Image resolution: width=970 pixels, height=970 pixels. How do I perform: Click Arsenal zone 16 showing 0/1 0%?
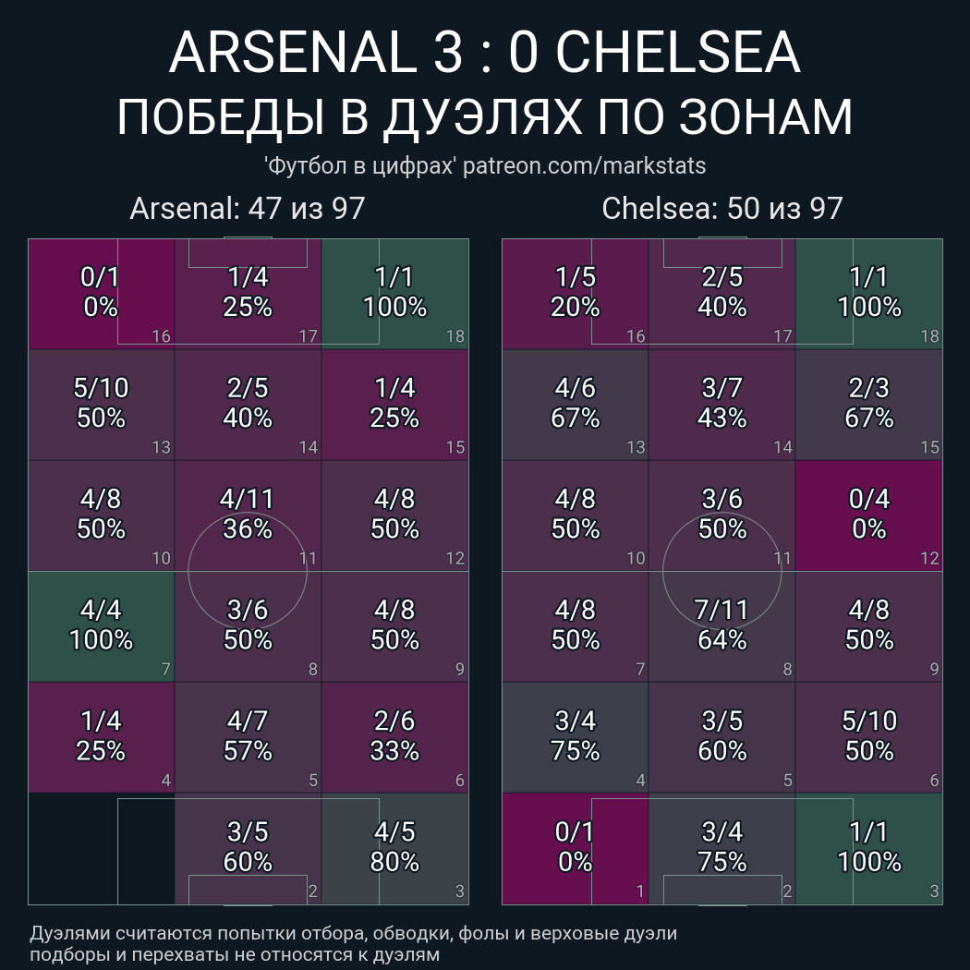[x=102, y=294]
